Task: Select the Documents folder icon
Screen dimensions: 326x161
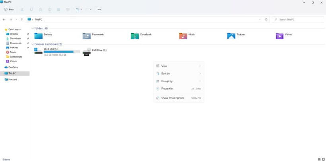Action: click(87, 36)
